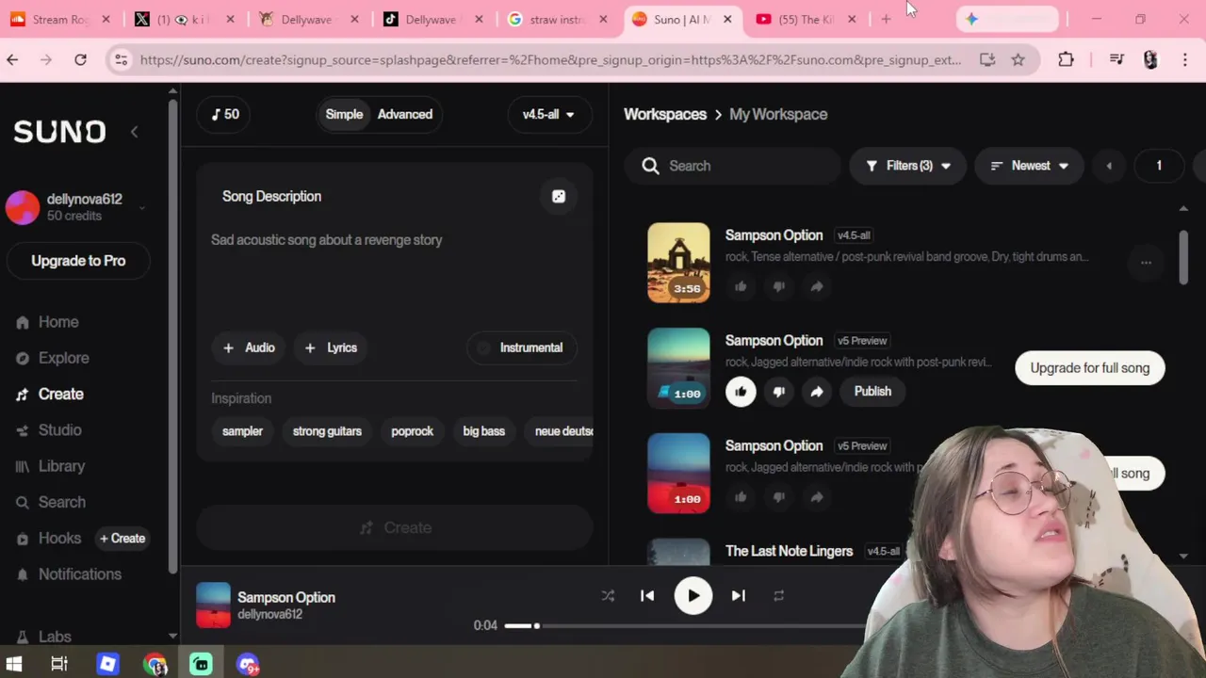Select the sampler inspiration tag
1206x678 pixels.
(x=242, y=431)
